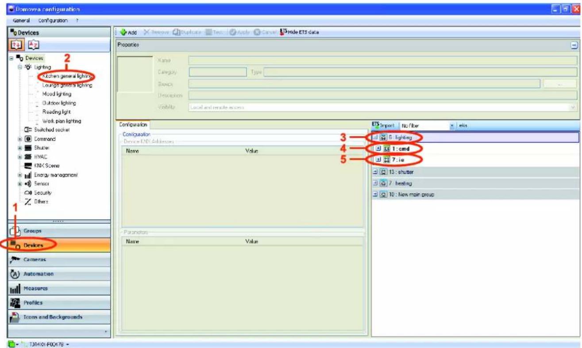Image resolution: width=582 pixels, height=348 pixels.
Task: Open the '?' help menu
Action: point(77,20)
